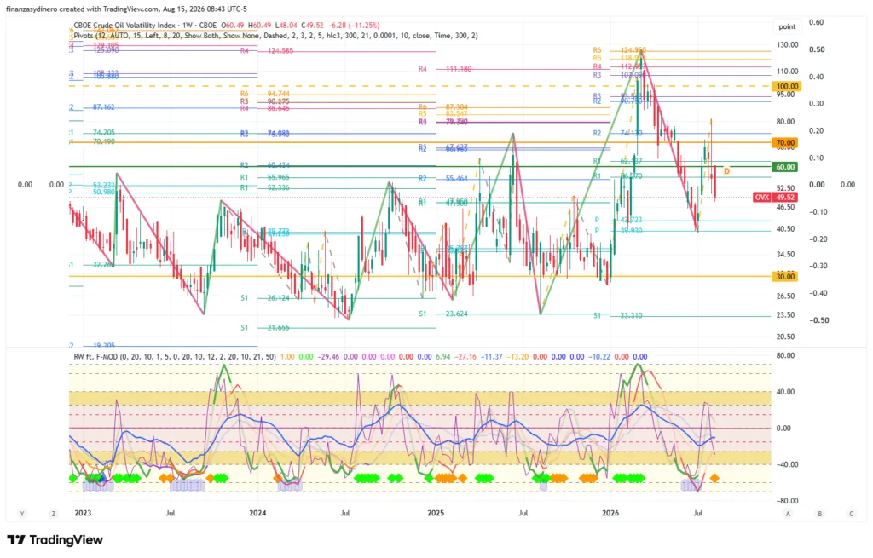Click the orange D marker on the chart

(726, 170)
